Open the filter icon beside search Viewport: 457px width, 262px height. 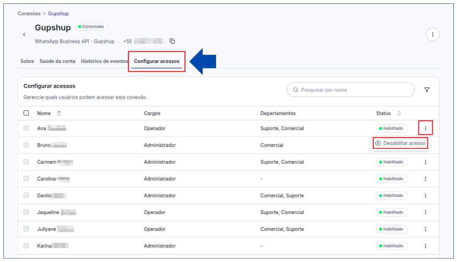click(x=427, y=90)
